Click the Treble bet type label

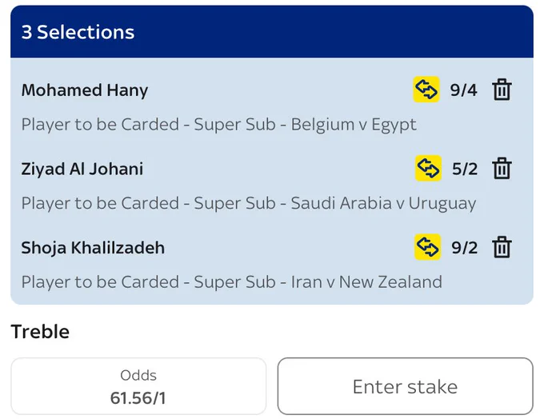(40, 332)
